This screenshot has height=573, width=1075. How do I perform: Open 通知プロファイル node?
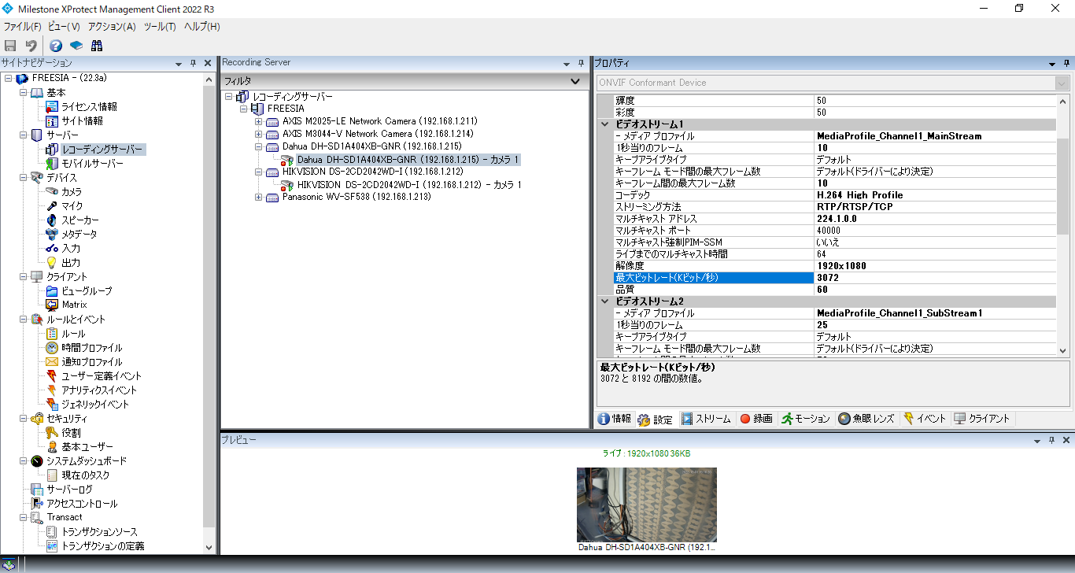pyautogui.click(x=92, y=362)
